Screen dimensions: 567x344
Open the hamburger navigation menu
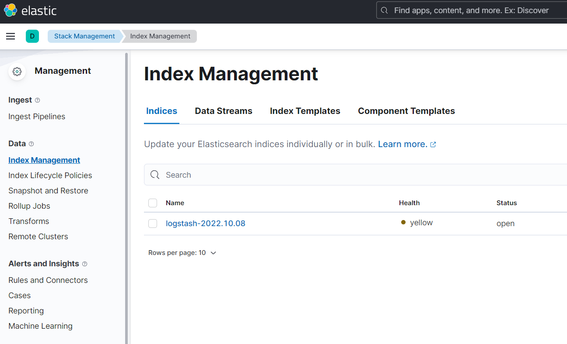tap(10, 36)
